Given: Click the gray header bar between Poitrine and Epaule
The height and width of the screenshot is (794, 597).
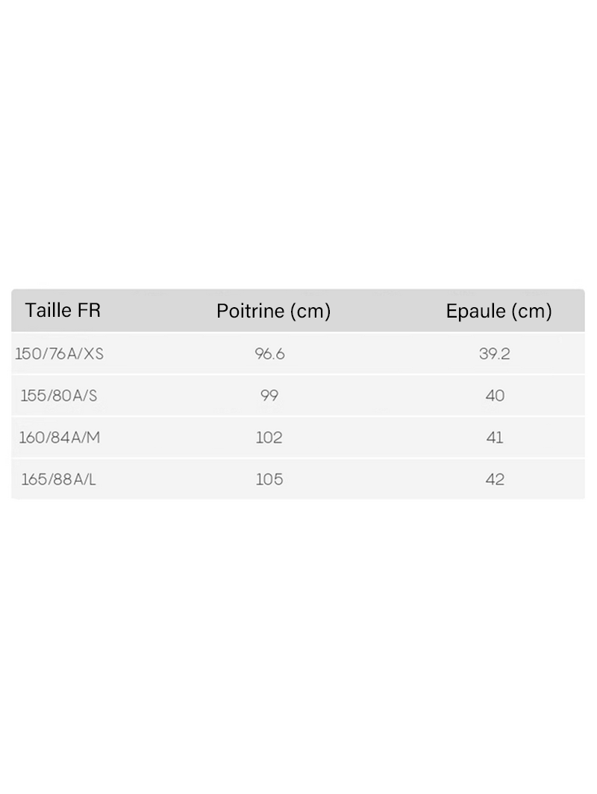Looking at the screenshot, I should click(x=388, y=310).
